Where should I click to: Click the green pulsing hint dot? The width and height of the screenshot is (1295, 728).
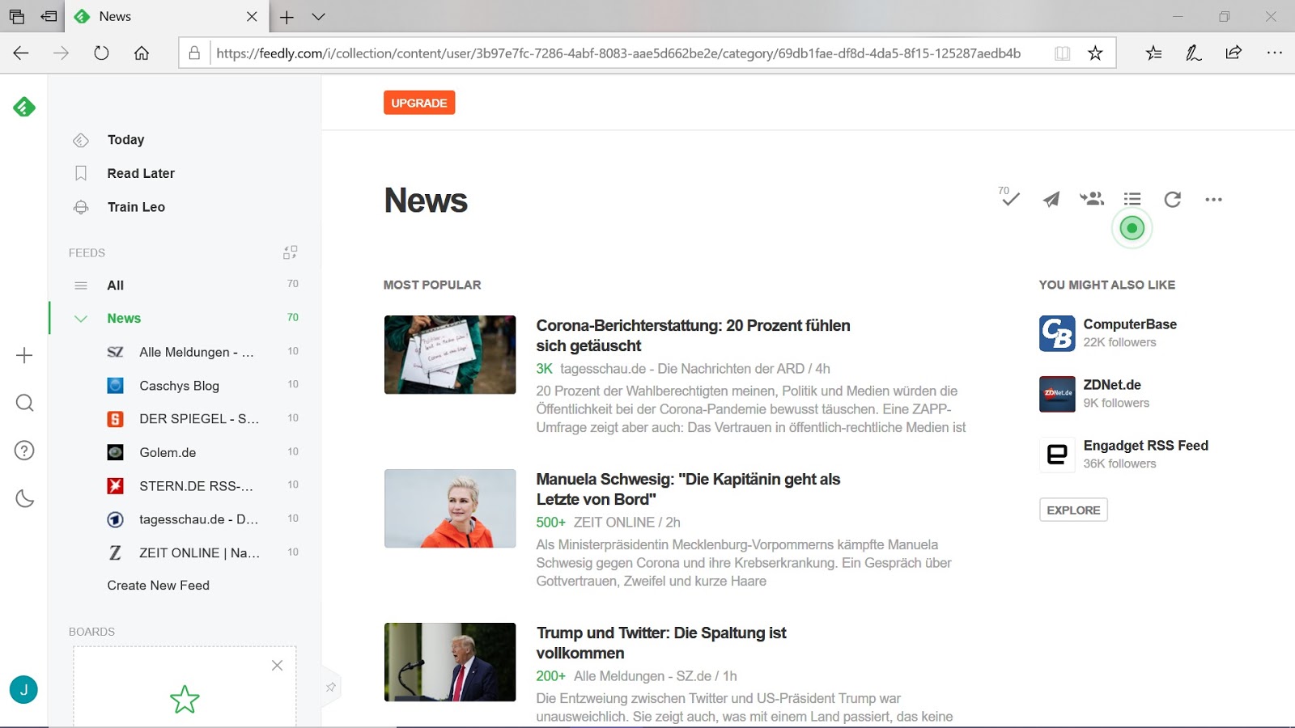pos(1132,228)
